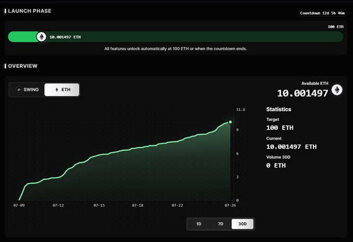Click the launch phase progress bar

point(175,37)
